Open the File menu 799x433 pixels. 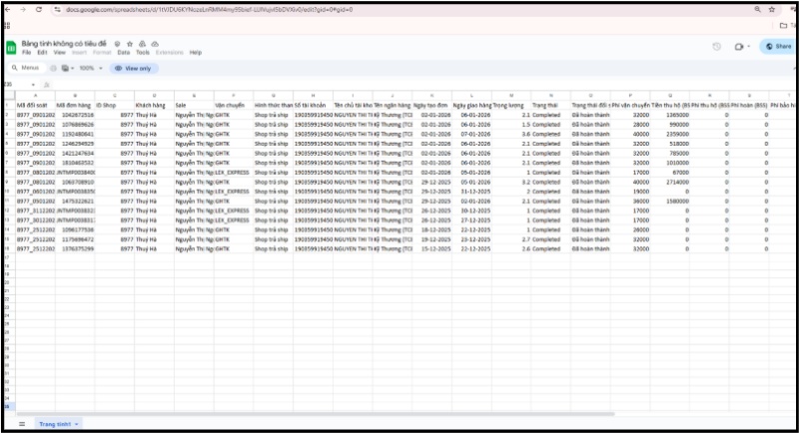click(x=27, y=53)
